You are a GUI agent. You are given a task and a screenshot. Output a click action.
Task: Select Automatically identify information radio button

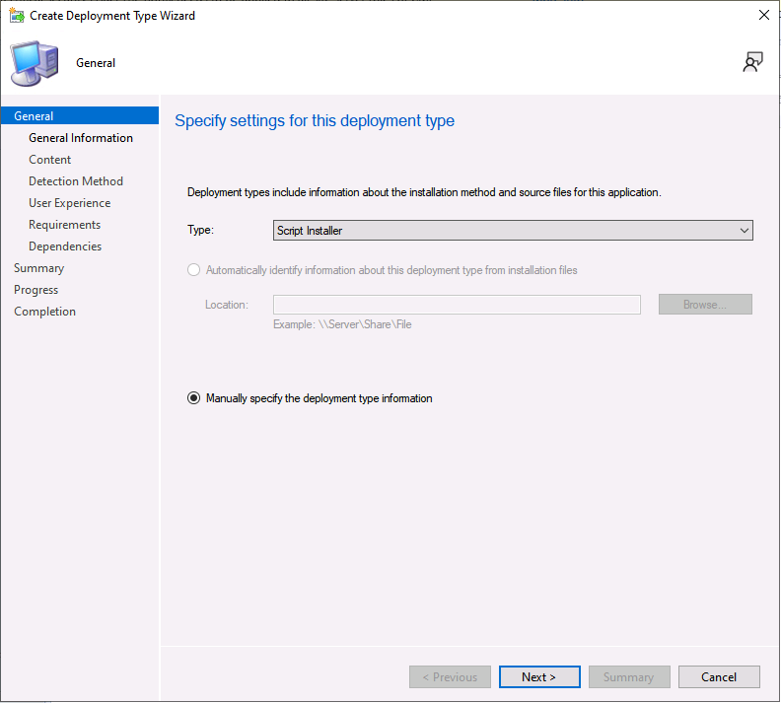tap(193, 270)
